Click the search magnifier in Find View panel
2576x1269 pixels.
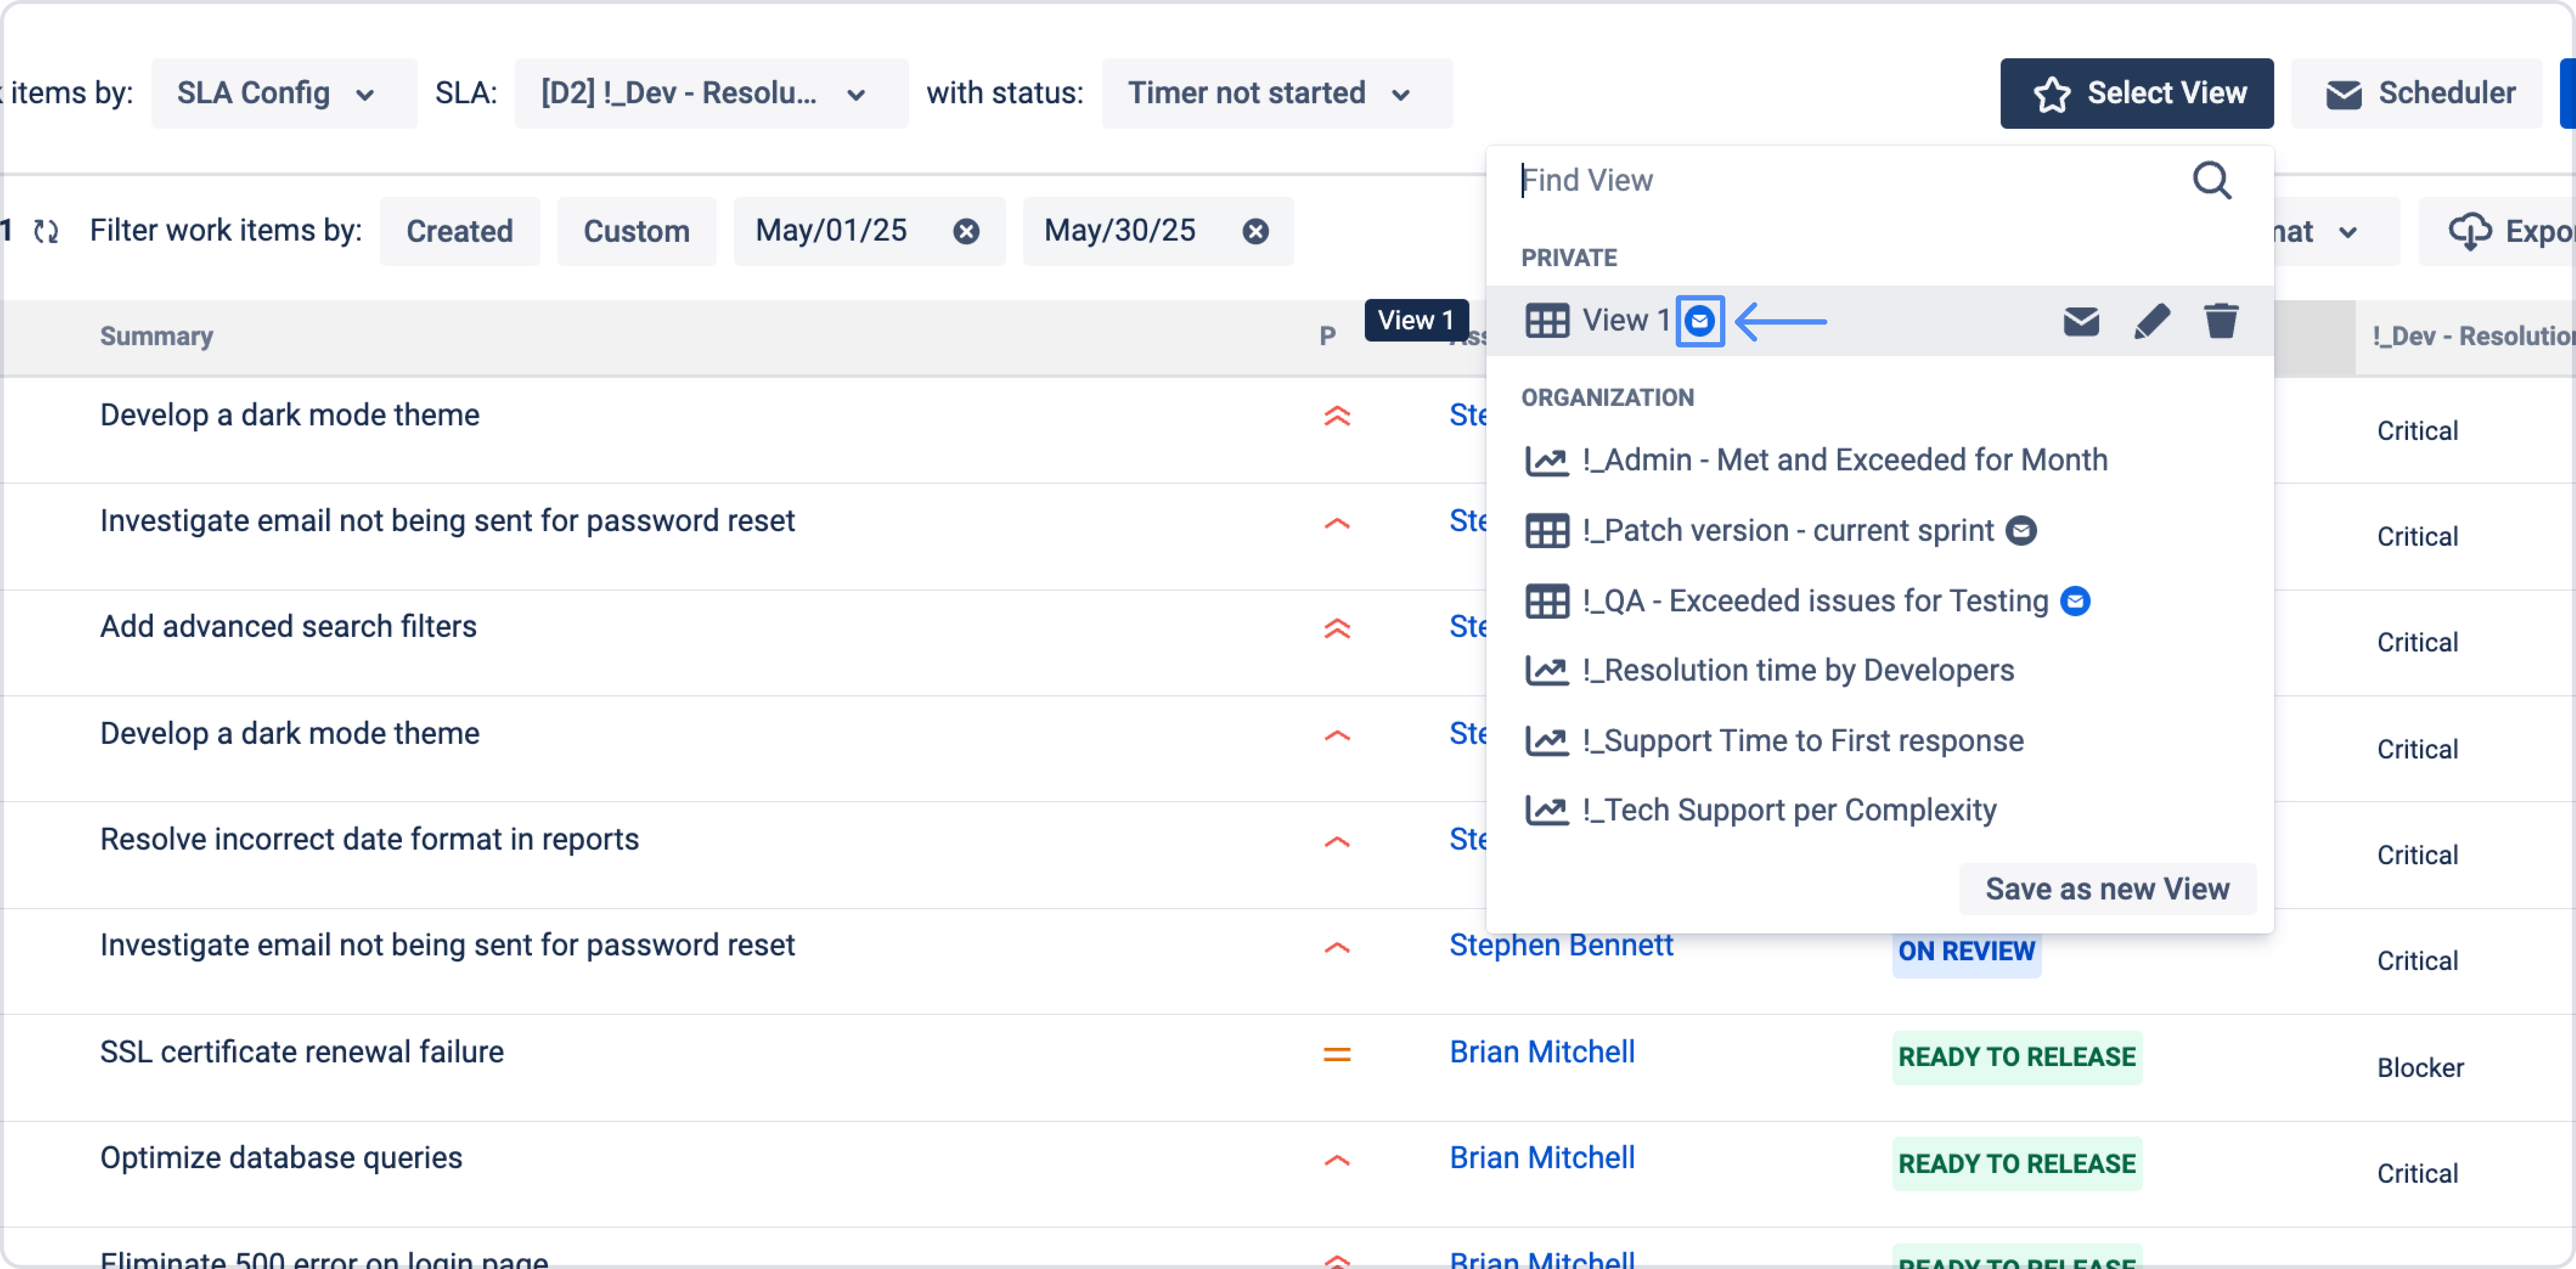point(2212,181)
